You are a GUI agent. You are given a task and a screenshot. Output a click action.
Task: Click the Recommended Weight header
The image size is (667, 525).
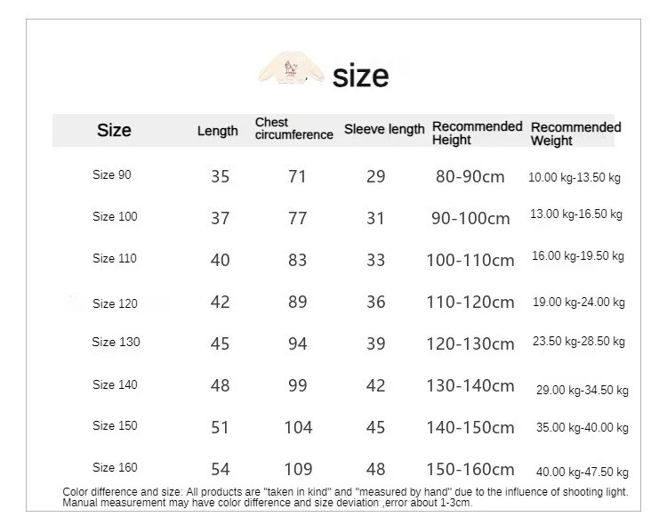pos(575,133)
